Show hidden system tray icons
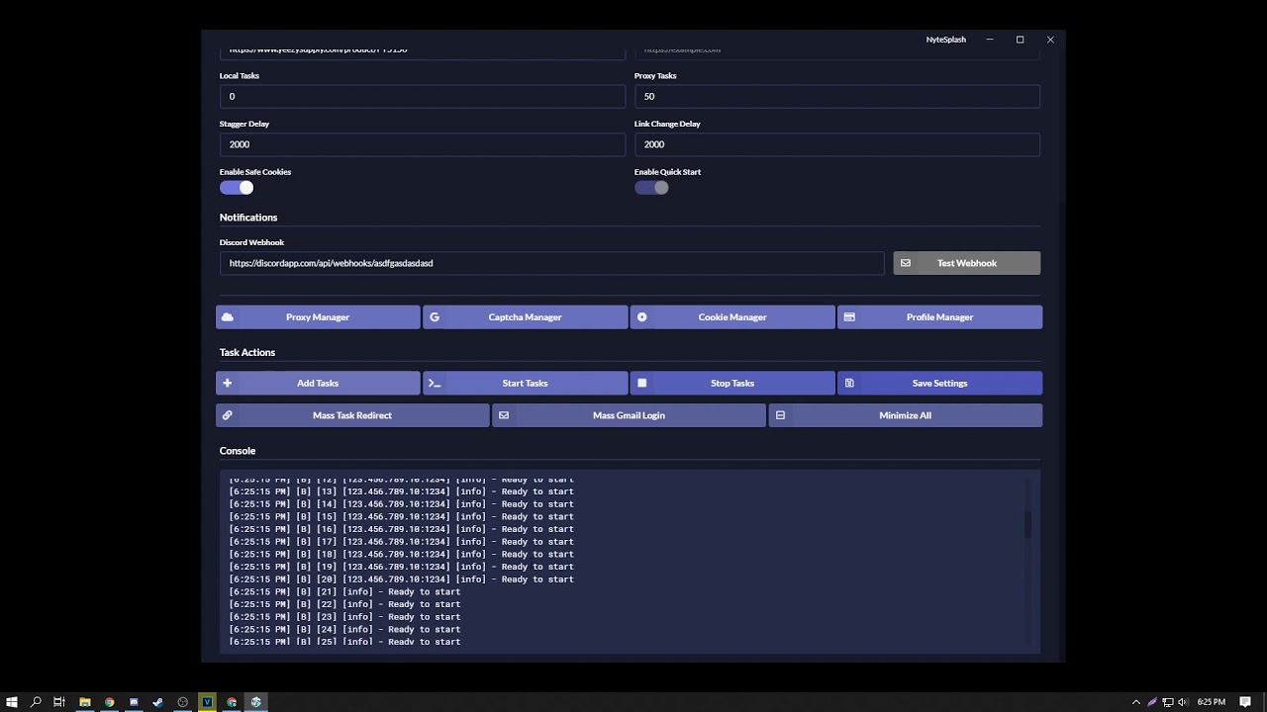Viewport: 1267px width, 712px height. coord(1135,702)
